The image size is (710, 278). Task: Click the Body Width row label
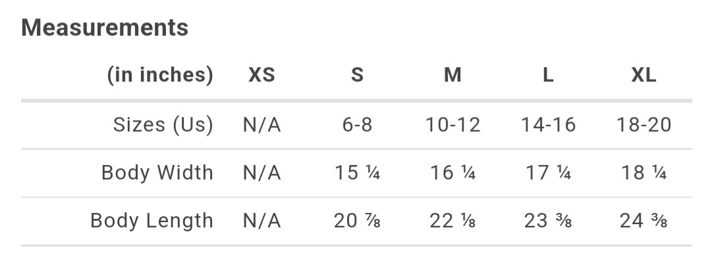click(157, 173)
